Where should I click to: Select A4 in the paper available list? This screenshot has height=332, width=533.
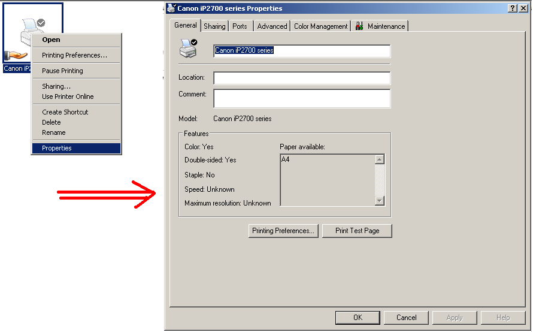coord(285,159)
